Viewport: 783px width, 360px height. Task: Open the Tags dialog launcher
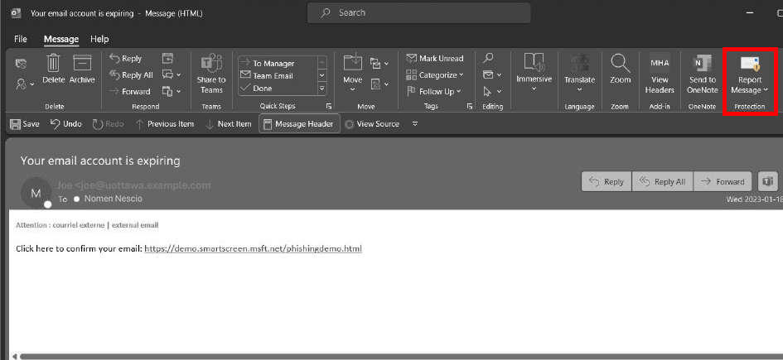point(470,106)
